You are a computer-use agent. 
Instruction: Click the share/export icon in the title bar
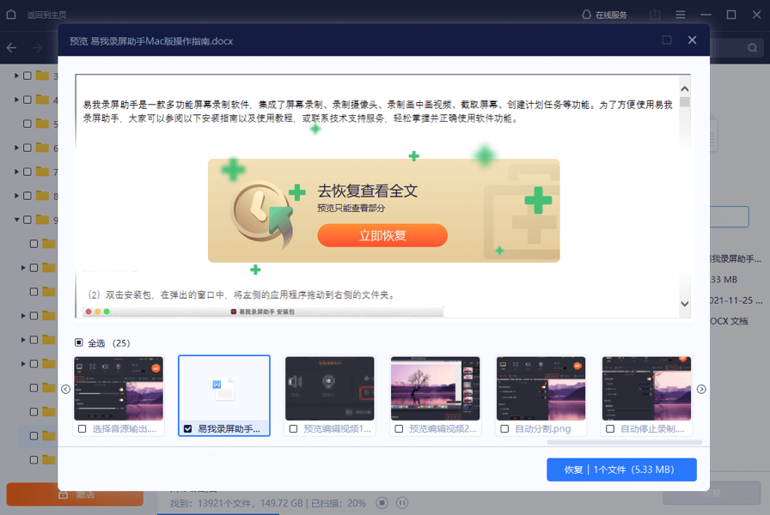pyautogui.click(x=655, y=15)
